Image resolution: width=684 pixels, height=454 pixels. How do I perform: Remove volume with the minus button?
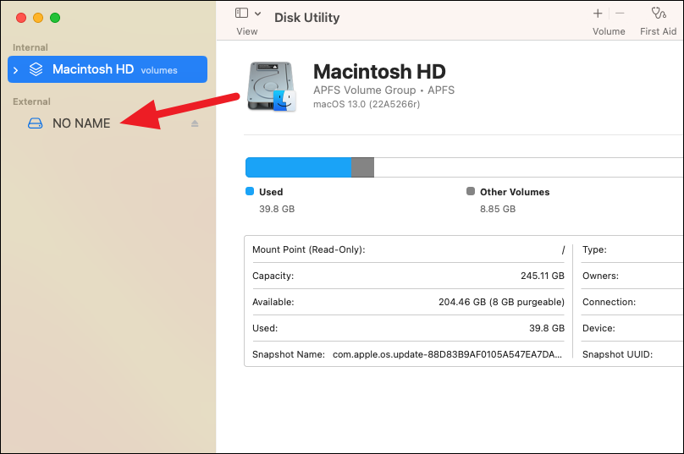(x=620, y=14)
